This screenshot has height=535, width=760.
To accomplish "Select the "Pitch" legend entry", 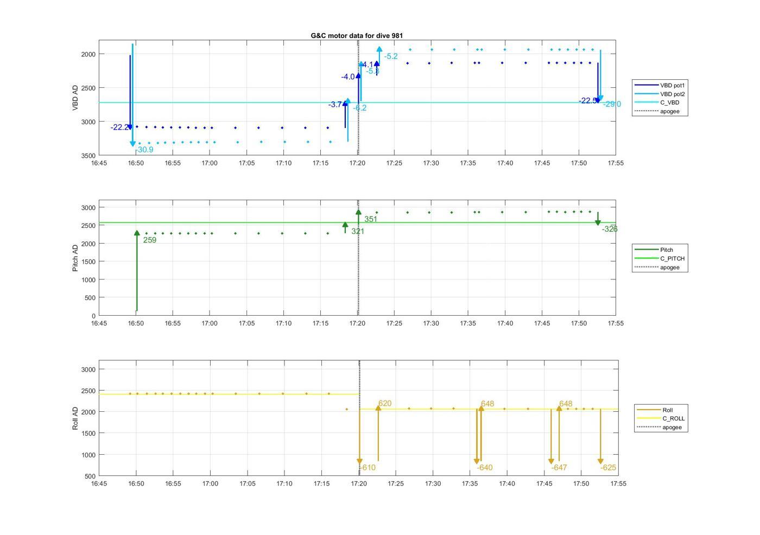I will click(654, 250).
